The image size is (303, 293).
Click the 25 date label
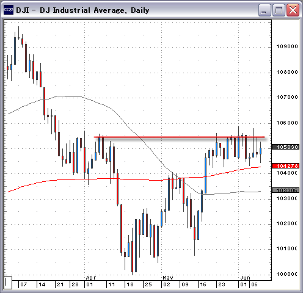point(148,284)
